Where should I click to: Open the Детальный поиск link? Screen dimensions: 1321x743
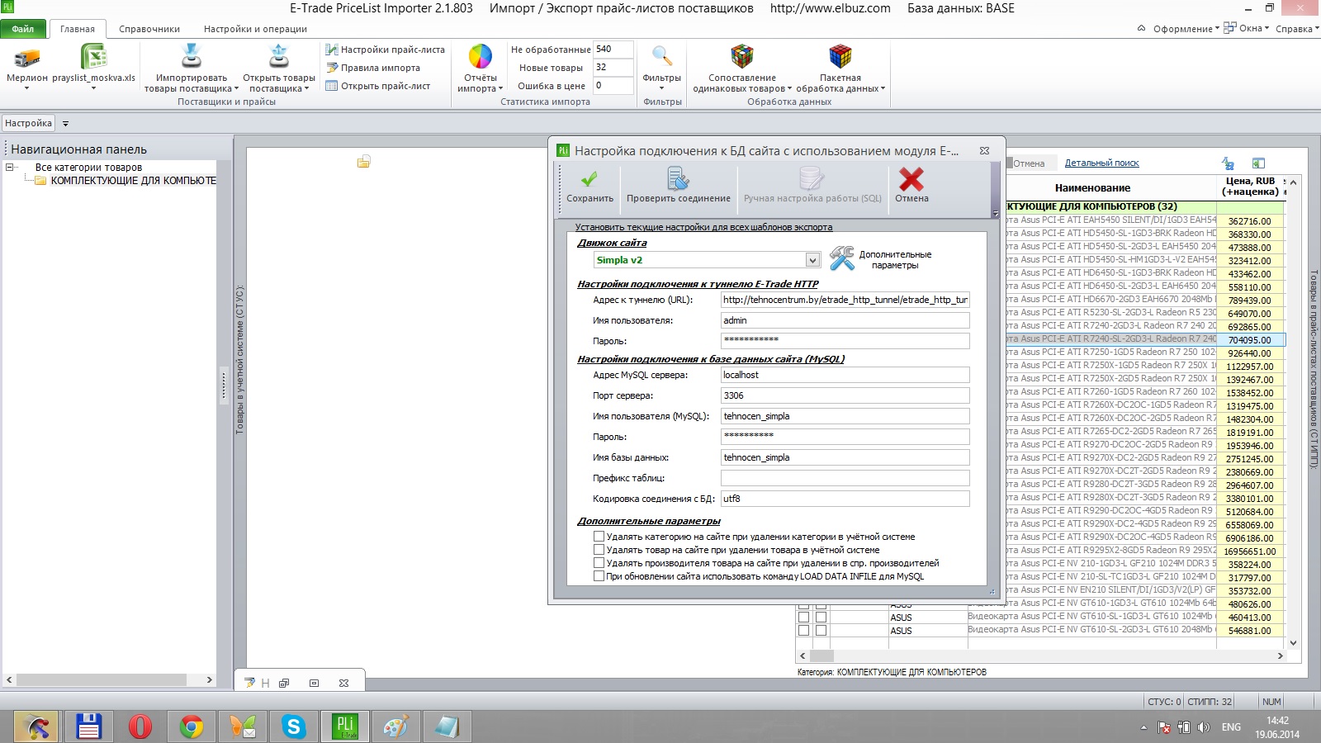(1101, 163)
